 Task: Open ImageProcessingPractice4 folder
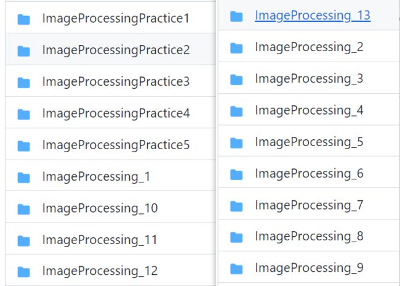tap(116, 113)
